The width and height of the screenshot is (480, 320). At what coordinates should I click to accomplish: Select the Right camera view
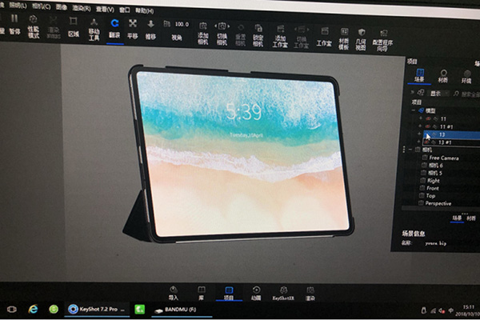pyautogui.click(x=433, y=181)
